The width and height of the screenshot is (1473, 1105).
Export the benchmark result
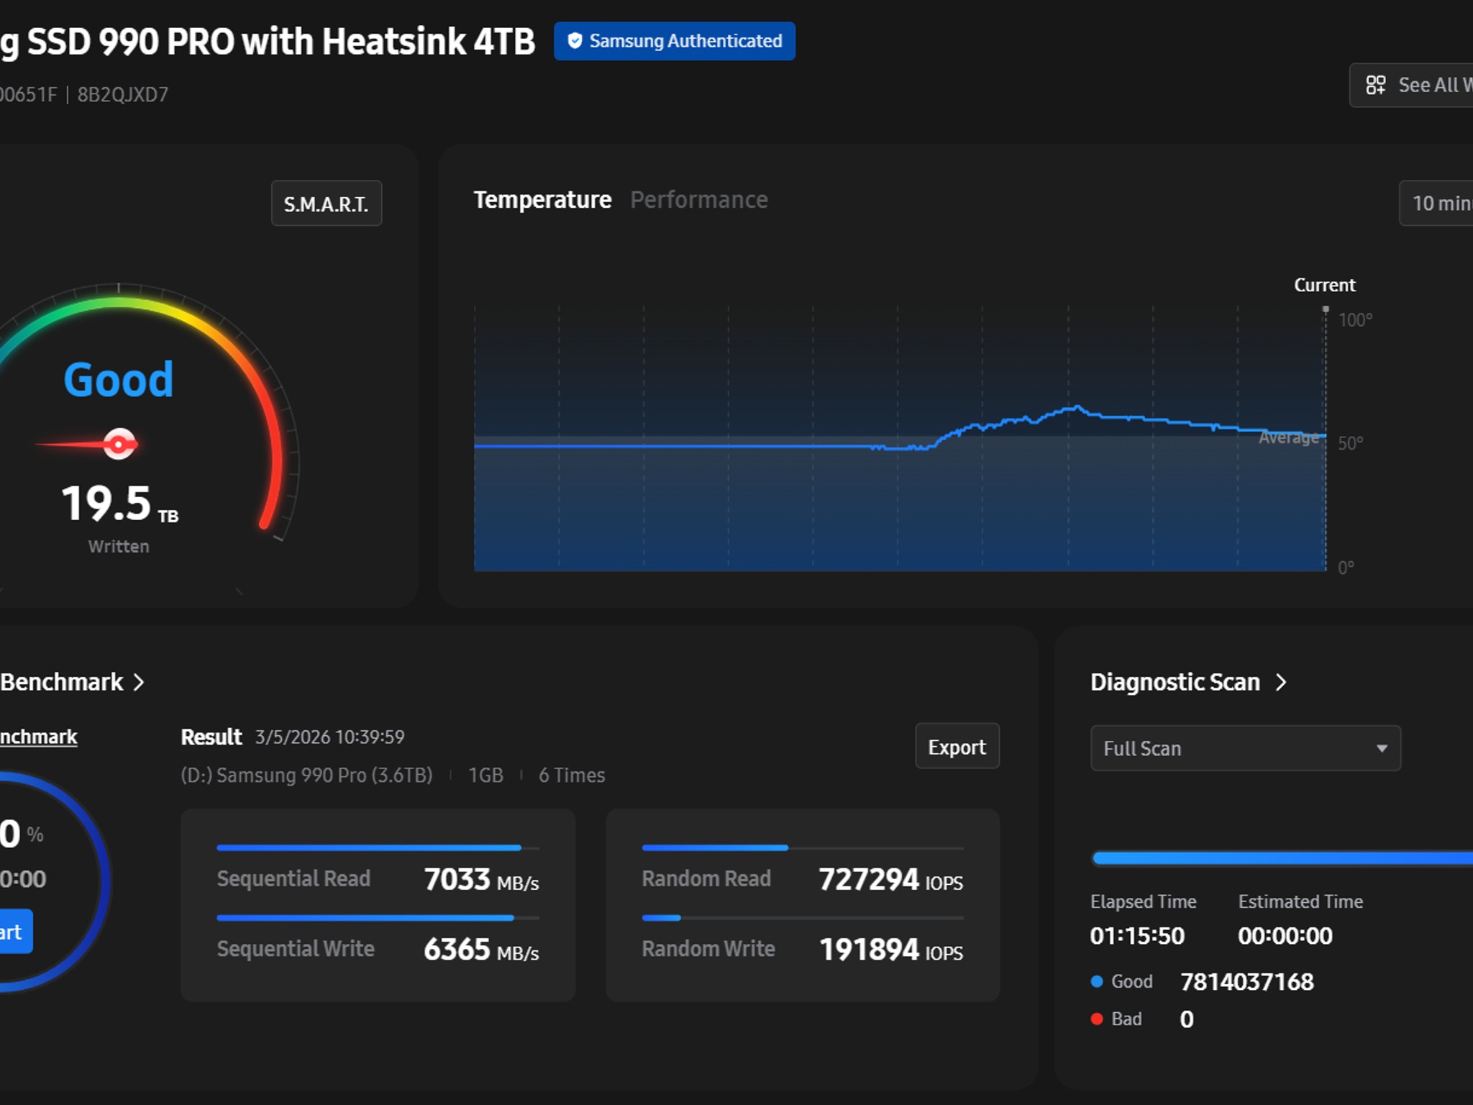[x=957, y=747]
